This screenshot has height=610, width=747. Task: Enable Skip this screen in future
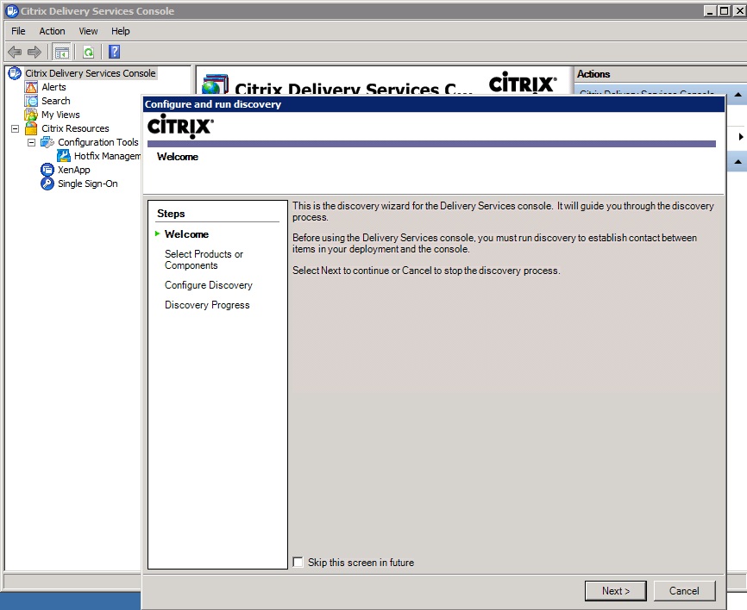coord(298,563)
